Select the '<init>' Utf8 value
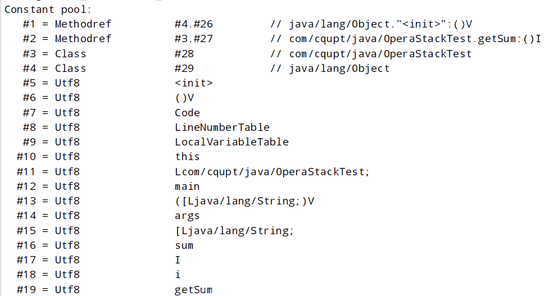Image resolution: width=549 pixels, height=296 pixels. click(x=194, y=83)
